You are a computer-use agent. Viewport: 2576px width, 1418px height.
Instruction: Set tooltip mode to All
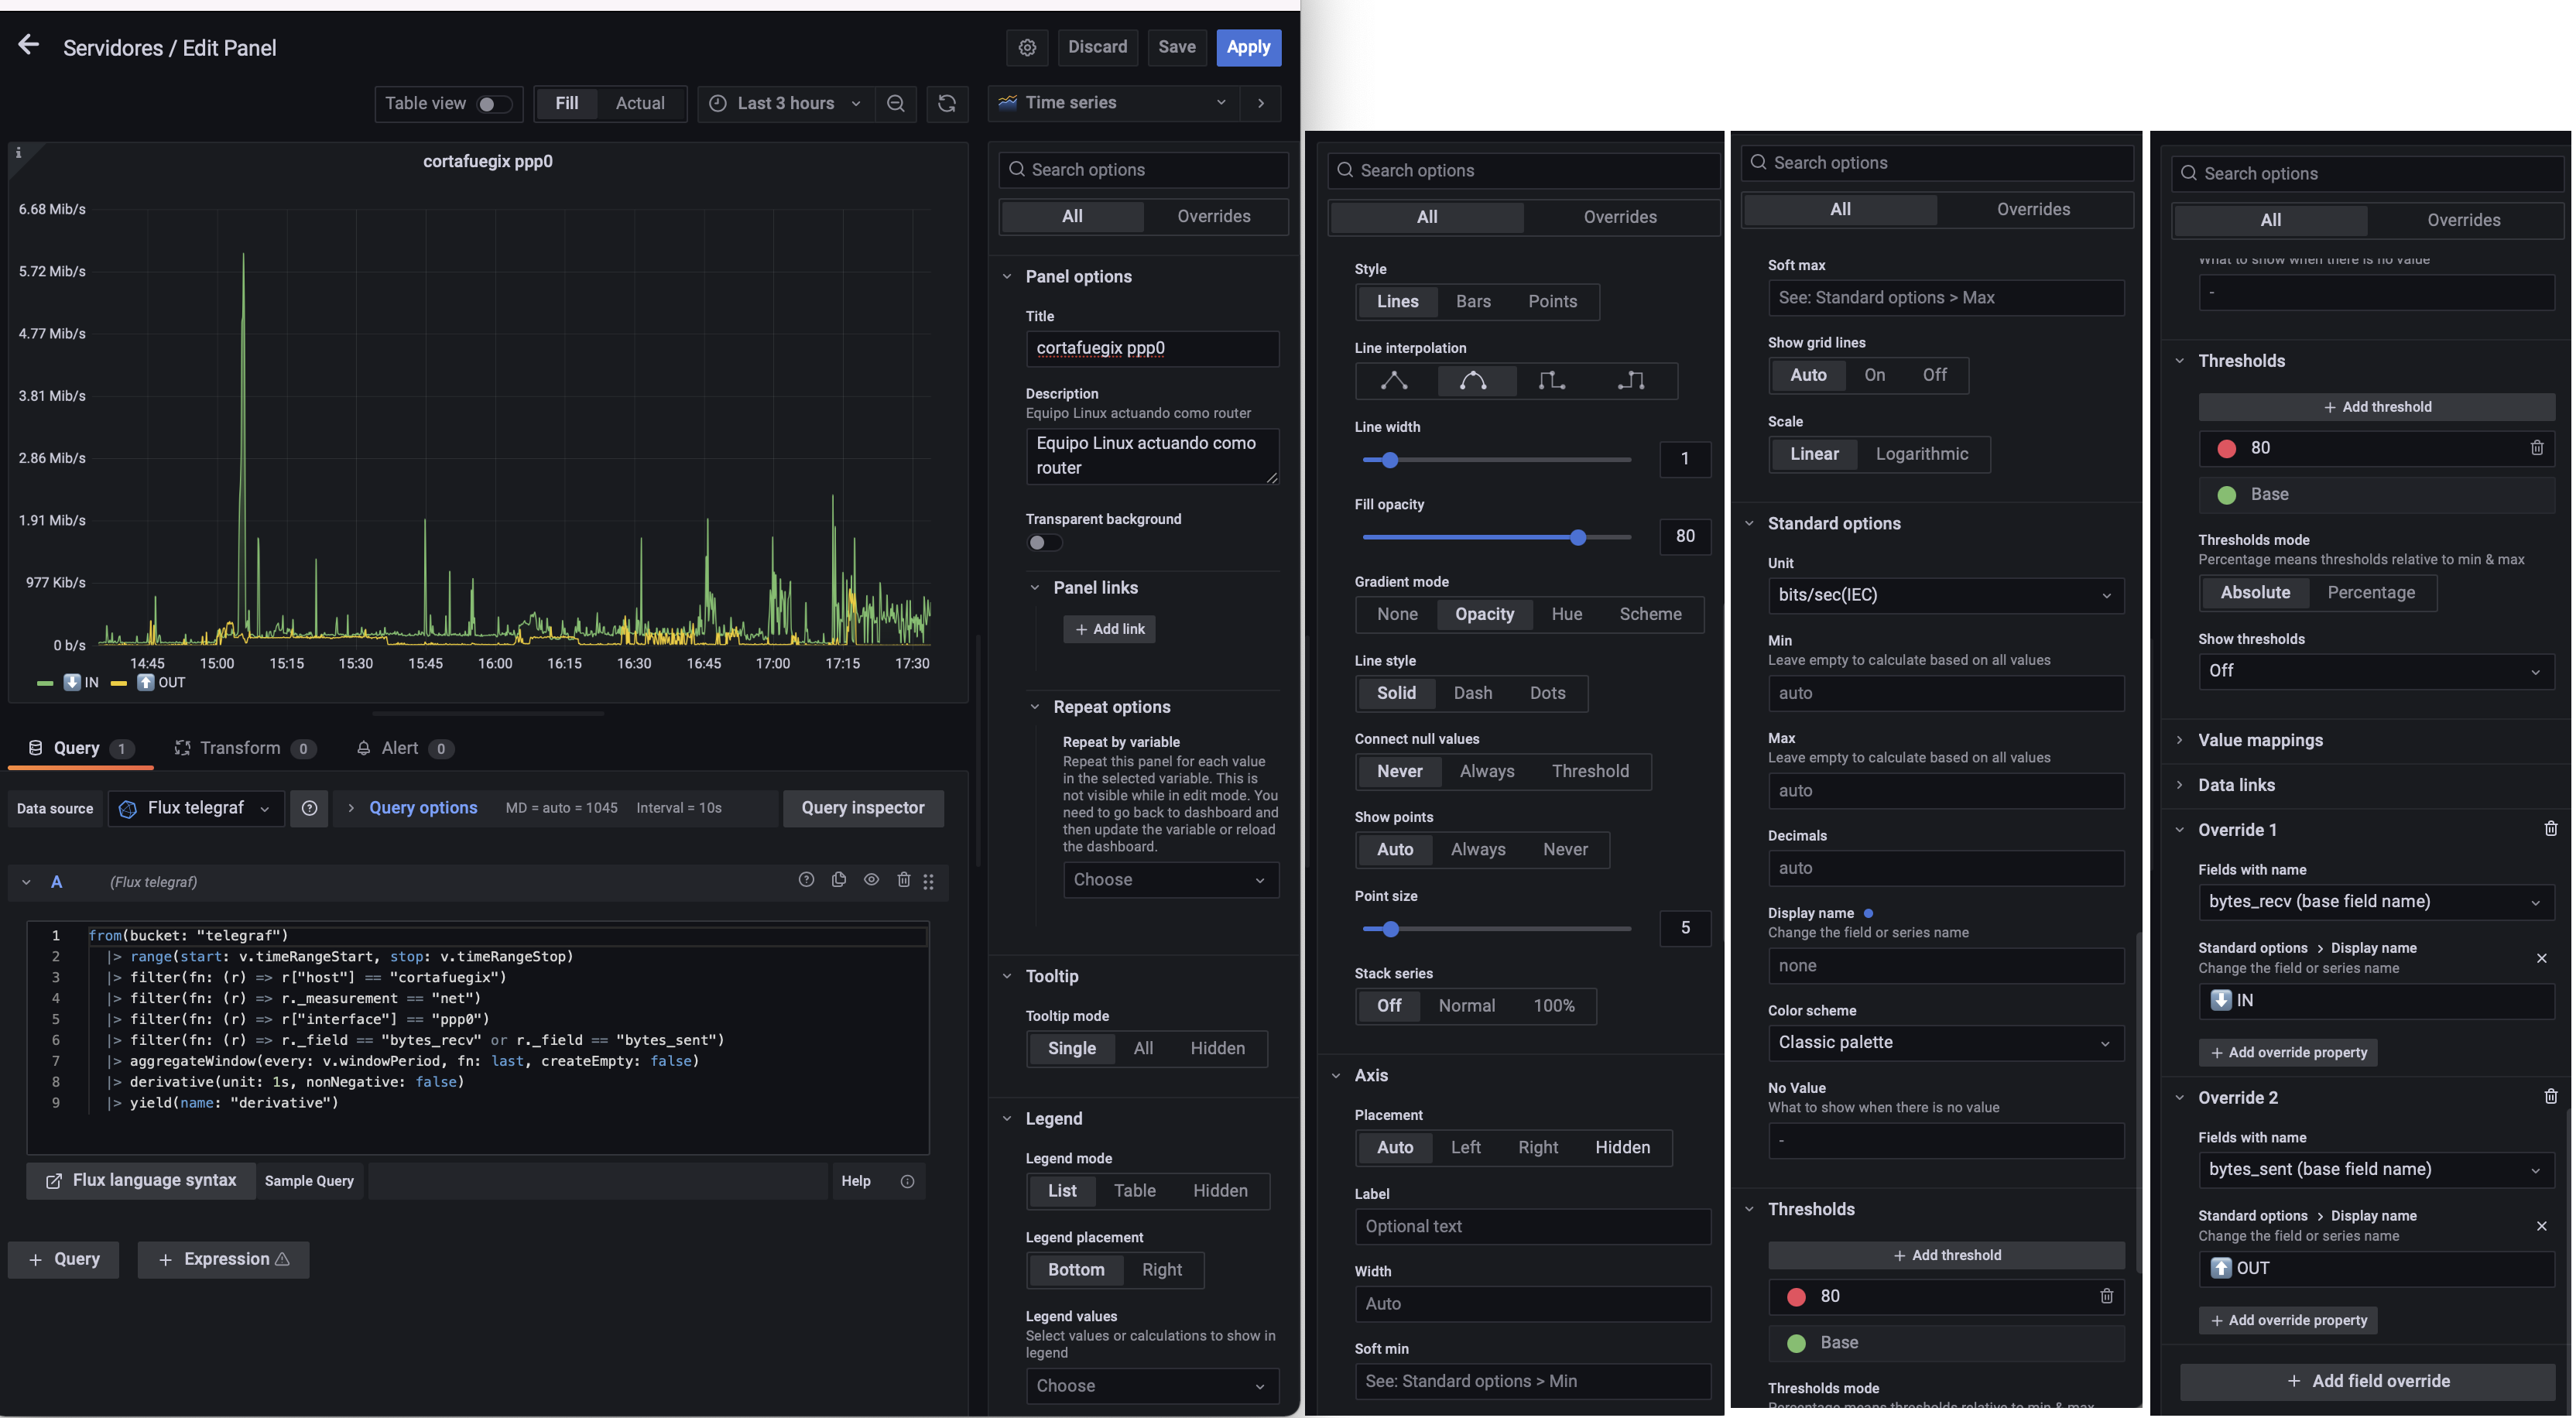tap(1143, 1049)
